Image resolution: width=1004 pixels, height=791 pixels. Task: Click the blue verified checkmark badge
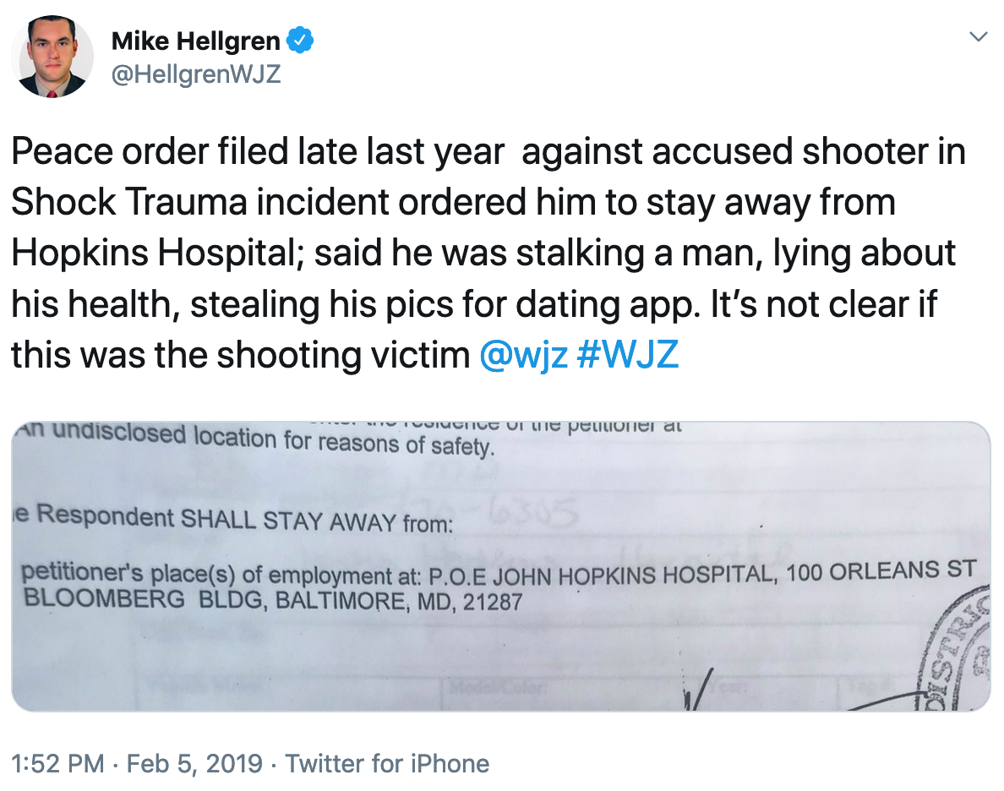[302, 40]
